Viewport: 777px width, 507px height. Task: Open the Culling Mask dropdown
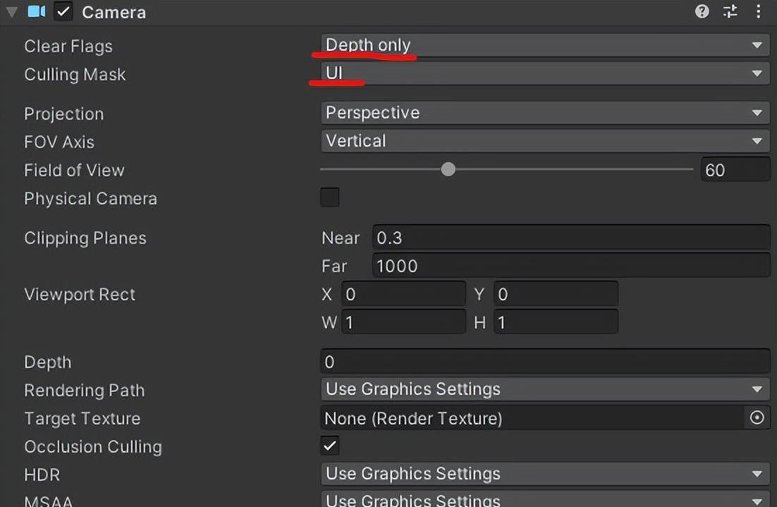(x=544, y=73)
